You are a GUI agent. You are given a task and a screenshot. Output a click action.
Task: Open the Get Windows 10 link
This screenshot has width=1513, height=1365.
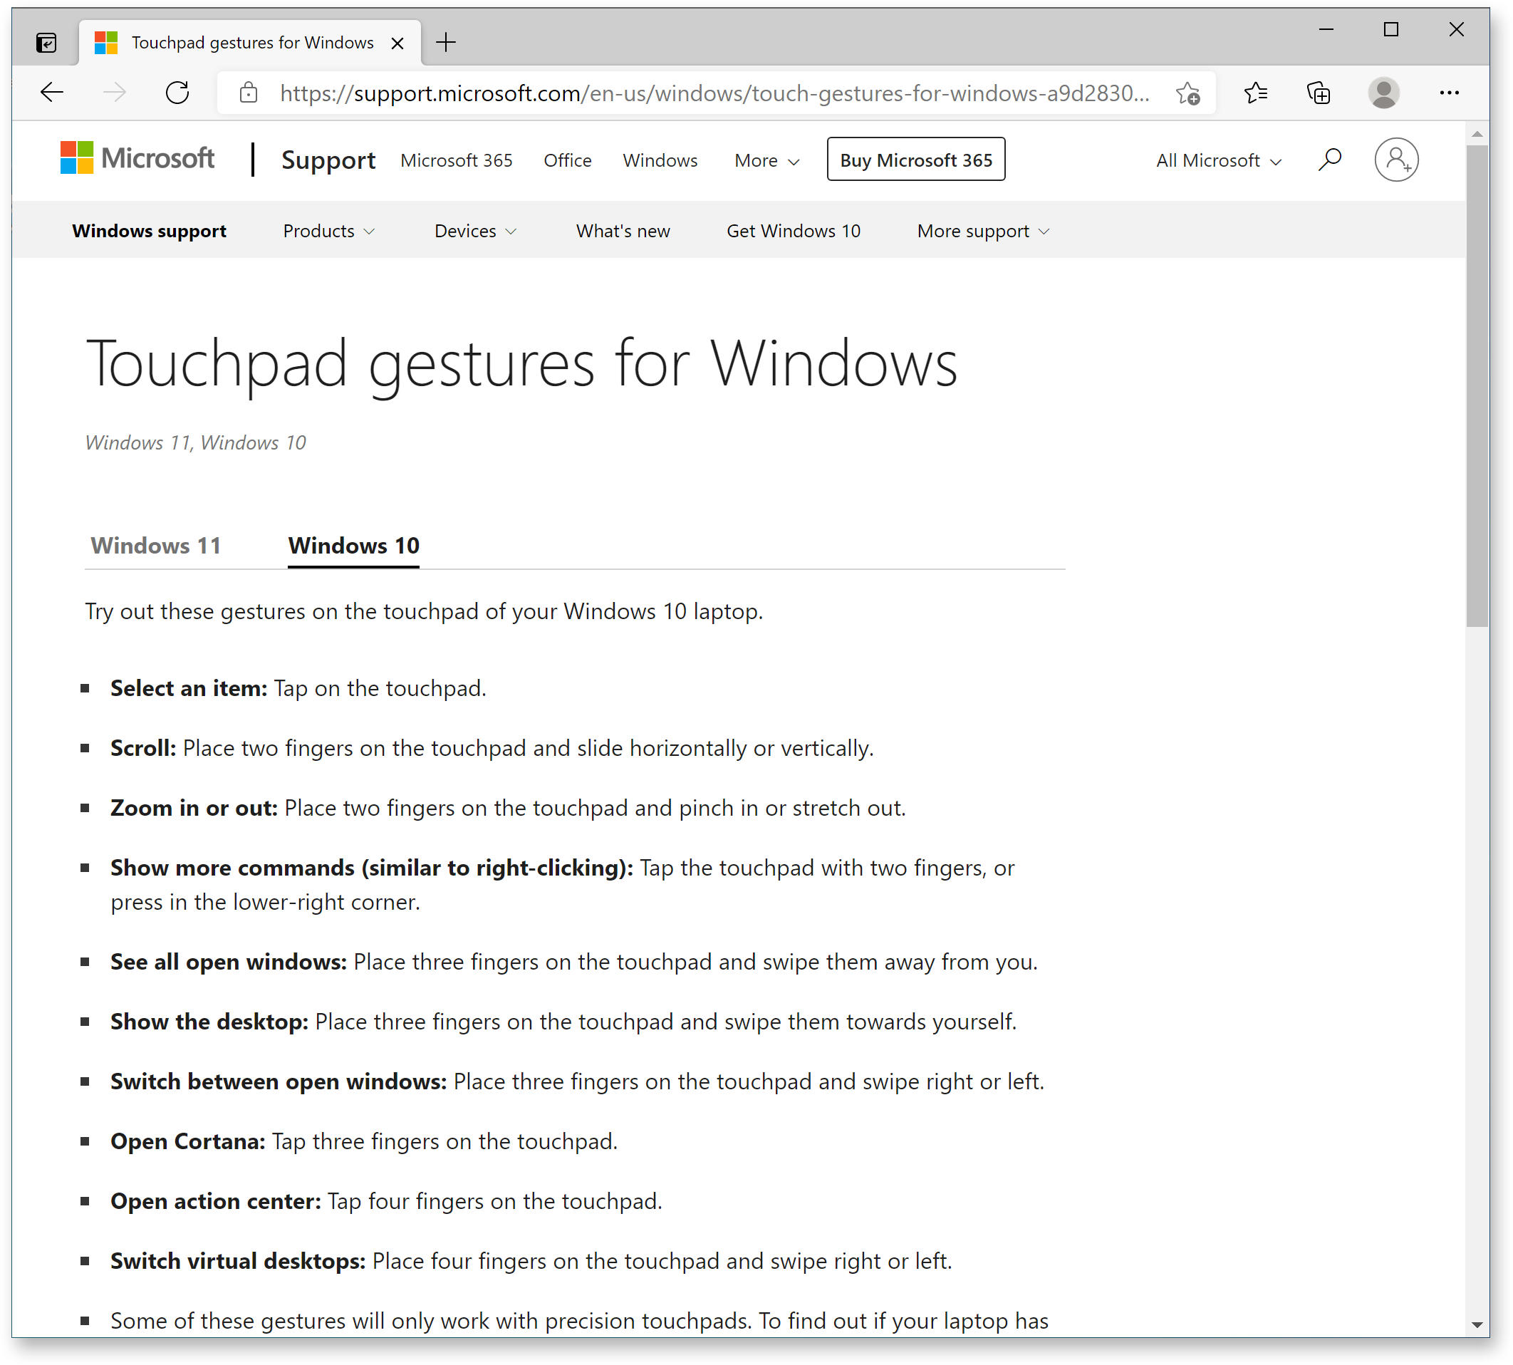[x=793, y=231]
